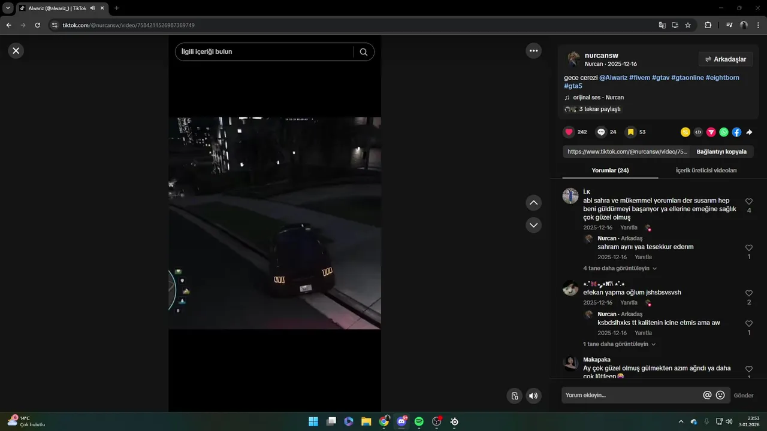Share to WhatsApp icon
This screenshot has height=431, width=767.
pyautogui.click(x=724, y=132)
